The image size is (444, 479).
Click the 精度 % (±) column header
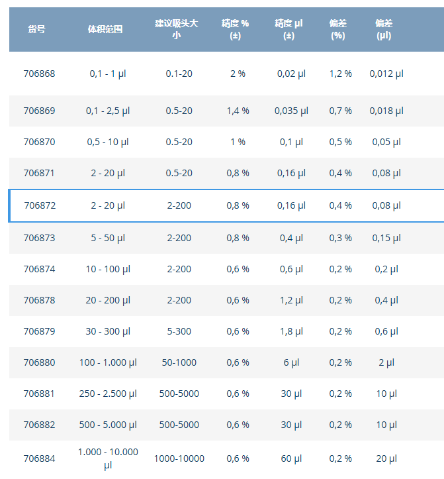[x=235, y=29]
